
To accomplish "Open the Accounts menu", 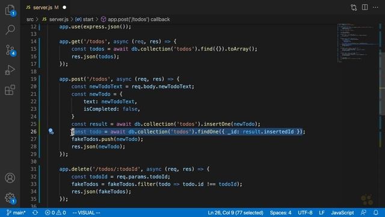I will point(10,178).
